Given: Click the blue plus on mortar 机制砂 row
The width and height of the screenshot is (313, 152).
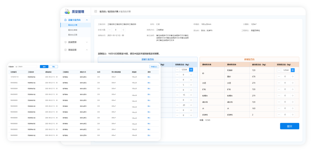Looking at the screenshot, I should point(293,70).
